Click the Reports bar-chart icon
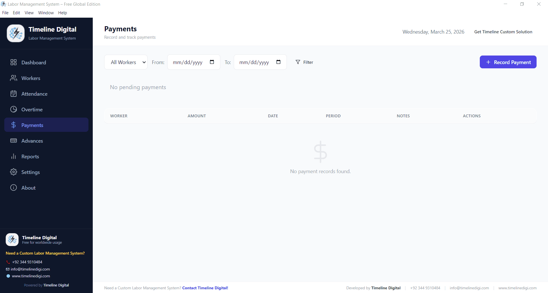Image resolution: width=548 pixels, height=293 pixels. tap(14, 156)
